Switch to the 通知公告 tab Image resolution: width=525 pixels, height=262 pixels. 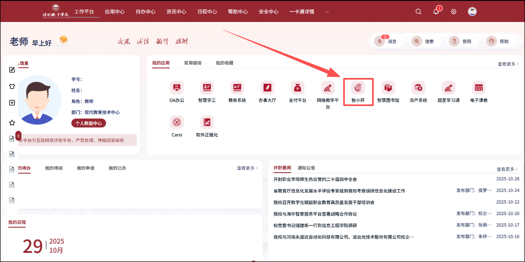click(x=306, y=168)
